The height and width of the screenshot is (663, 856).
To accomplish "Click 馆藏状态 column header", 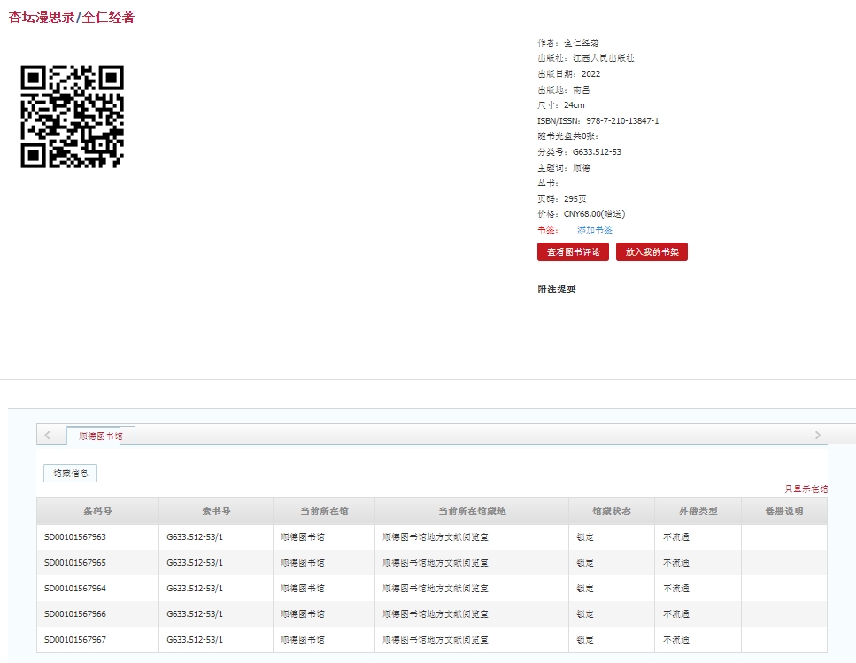I will [612, 512].
